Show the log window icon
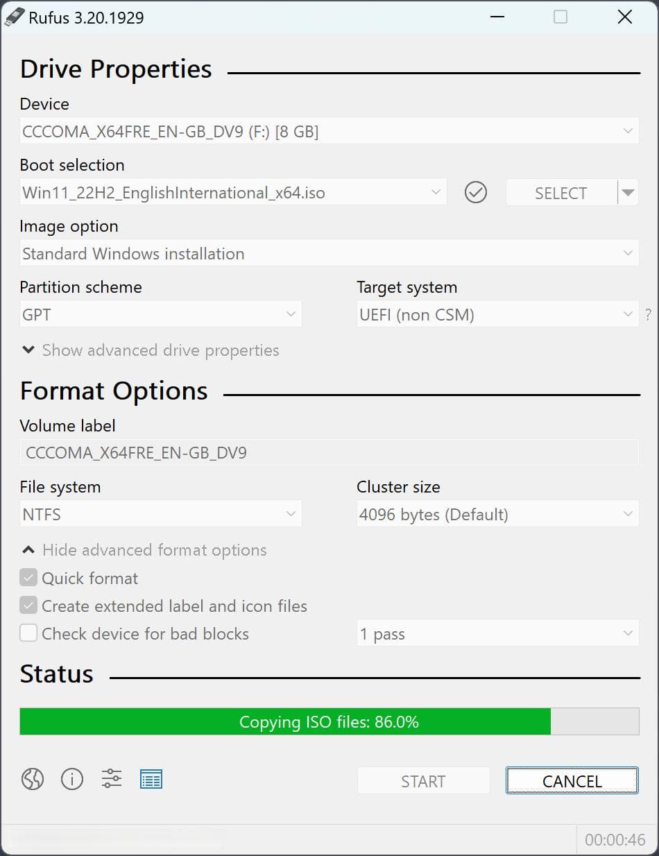The width and height of the screenshot is (659, 856). (151, 780)
